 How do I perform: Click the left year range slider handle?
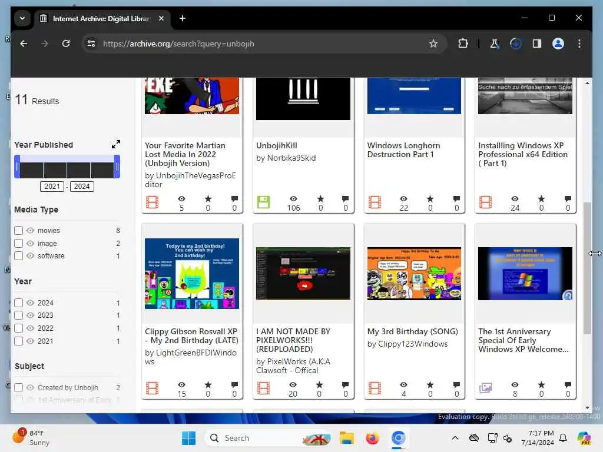point(17,167)
